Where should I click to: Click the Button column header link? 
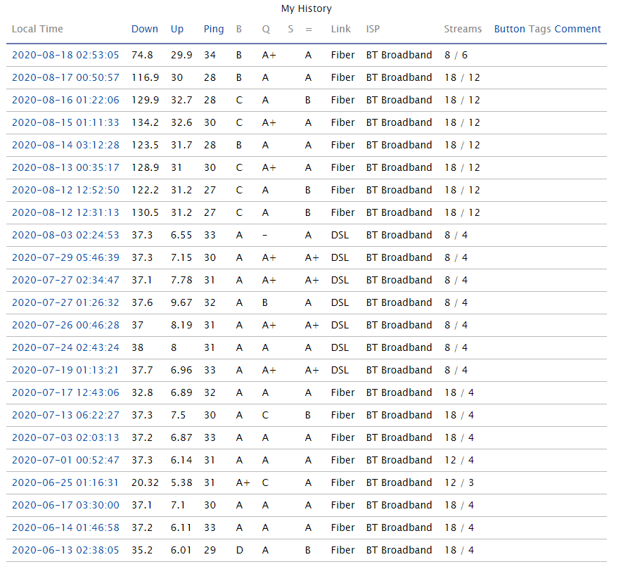click(x=509, y=29)
